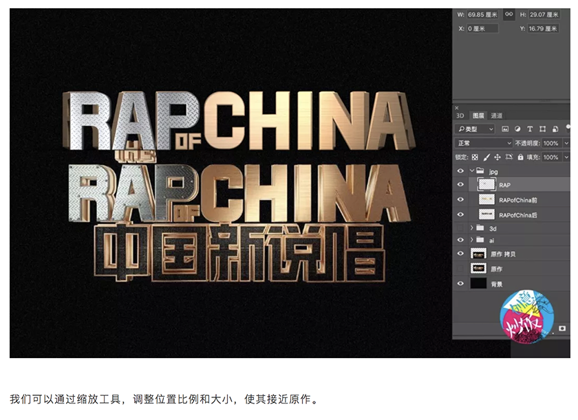Filter layers by text layer type
This screenshot has height=420, width=578.
pyautogui.click(x=530, y=129)
